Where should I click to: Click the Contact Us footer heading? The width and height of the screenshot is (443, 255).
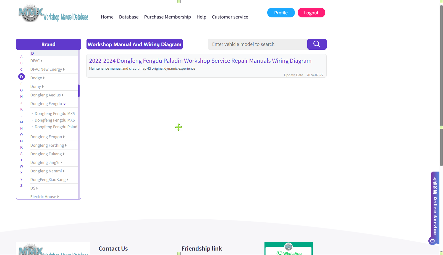coord(113,249)
